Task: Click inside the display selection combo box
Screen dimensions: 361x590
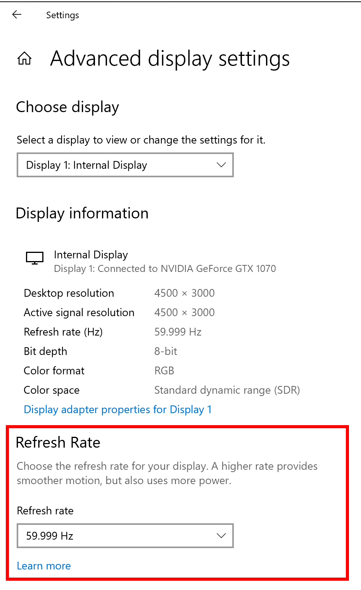Action: tap(116, 165)
